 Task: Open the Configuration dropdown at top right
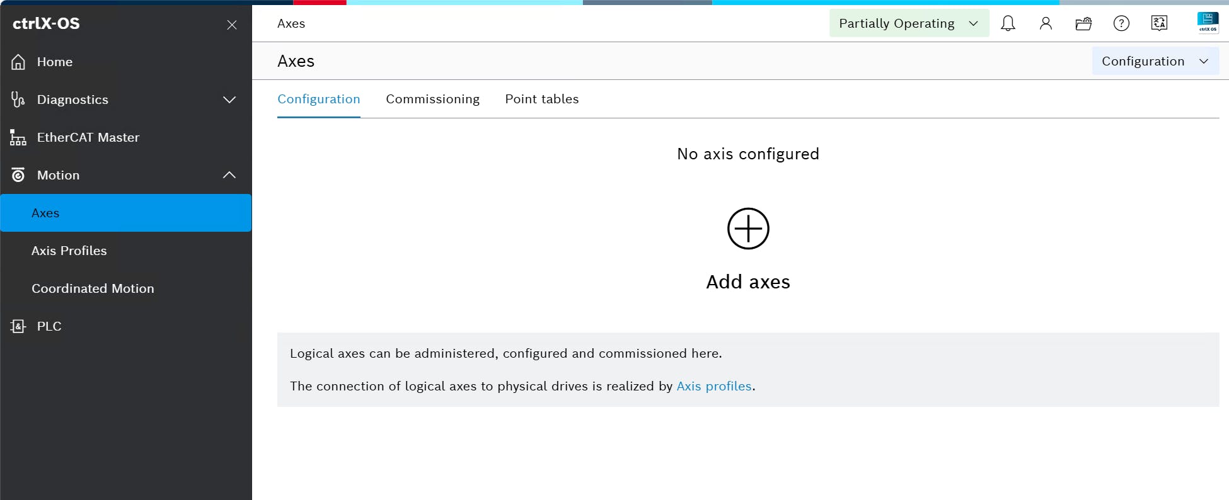(1155, 61)
